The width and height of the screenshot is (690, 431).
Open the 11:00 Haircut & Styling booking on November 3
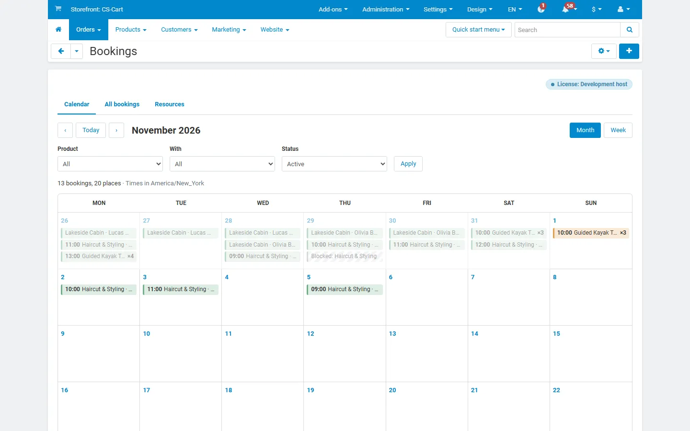[x=181, y=289]
